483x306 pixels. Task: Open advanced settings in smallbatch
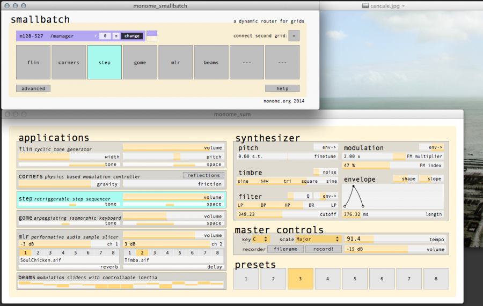coord(33,88)
